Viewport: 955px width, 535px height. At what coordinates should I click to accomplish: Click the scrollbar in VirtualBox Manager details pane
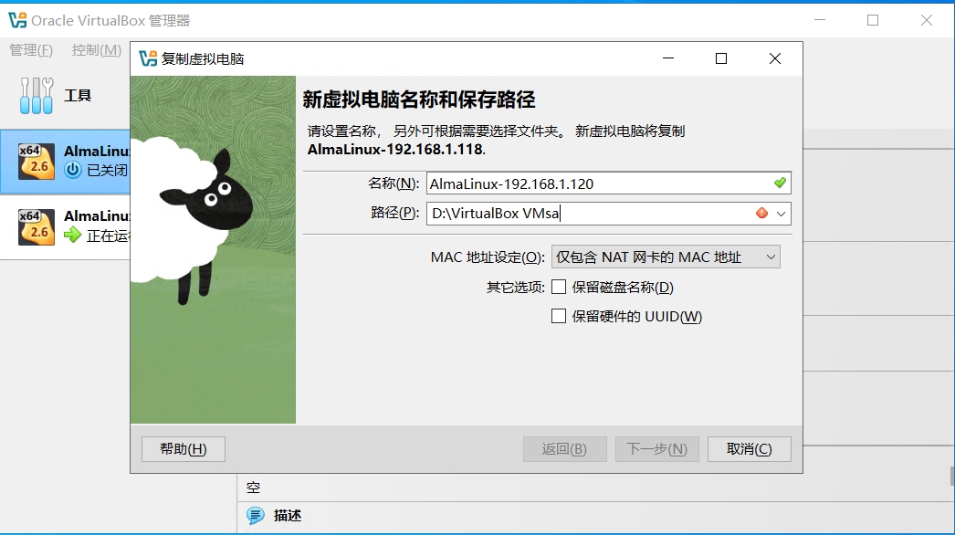click(952, 476)
